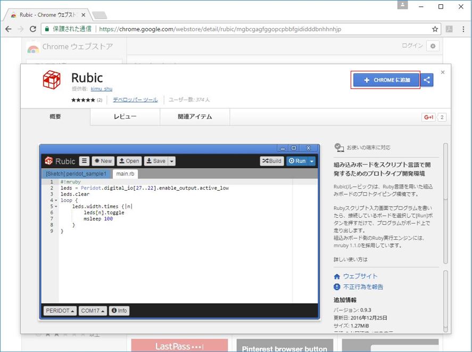Click the hamburger menu in Rubic screenshot

(x=84, y=161)
